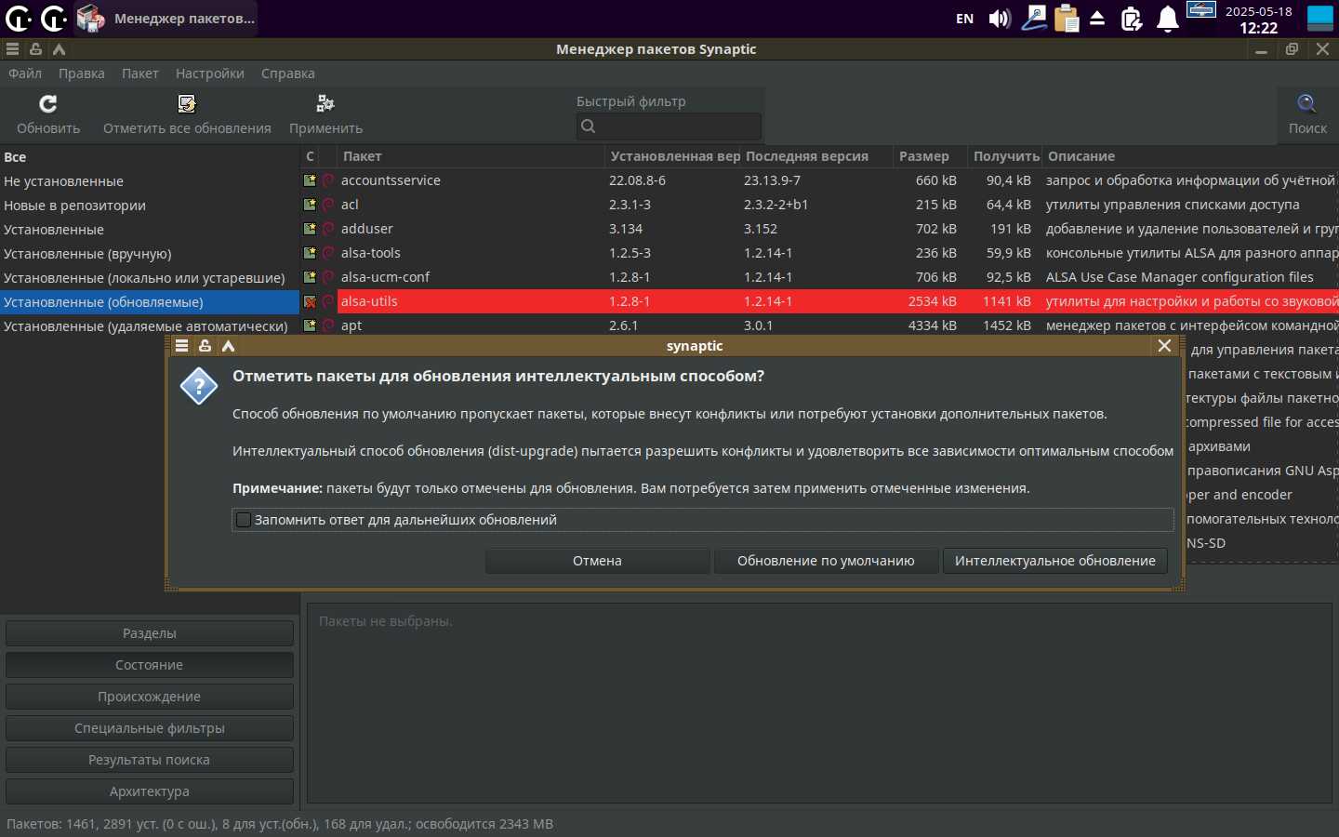Open the date and time clock
This screenshot has height=837, width=1339.
(x=1258, y=19)
